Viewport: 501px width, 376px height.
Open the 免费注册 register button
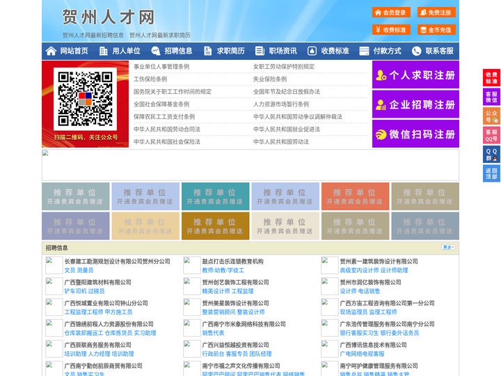436,13
